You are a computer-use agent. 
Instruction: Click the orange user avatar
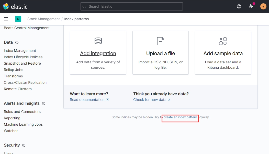(x=263, y=6)
